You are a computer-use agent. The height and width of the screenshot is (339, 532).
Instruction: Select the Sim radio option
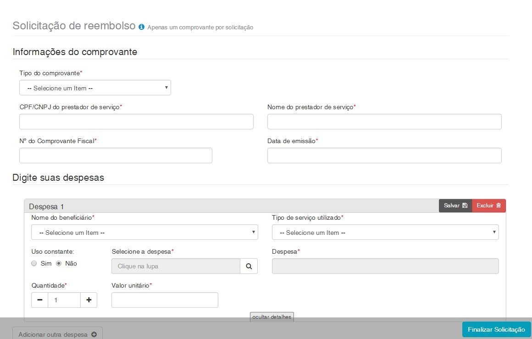[34, 264]
